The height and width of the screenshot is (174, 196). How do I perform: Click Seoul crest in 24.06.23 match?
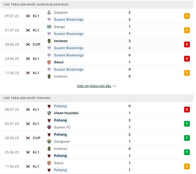pyautogui.click(x=49, y=62)
